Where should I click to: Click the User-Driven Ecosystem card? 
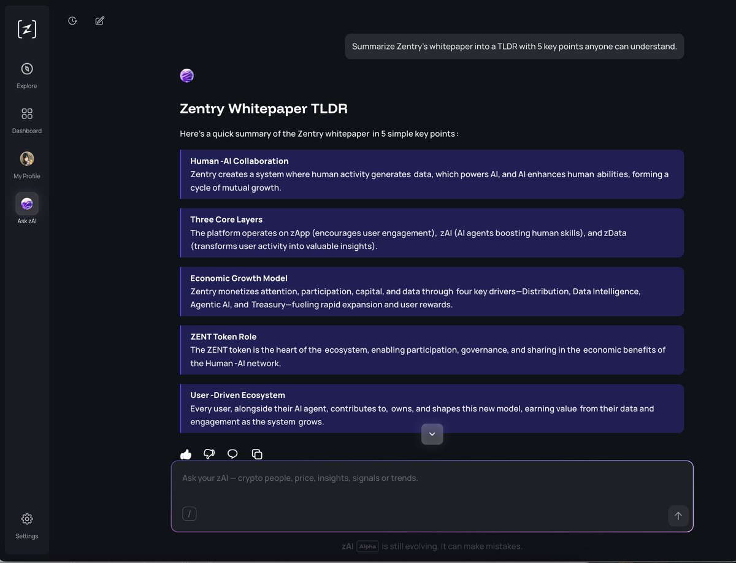pyautogui.click(x=432, y=408)
